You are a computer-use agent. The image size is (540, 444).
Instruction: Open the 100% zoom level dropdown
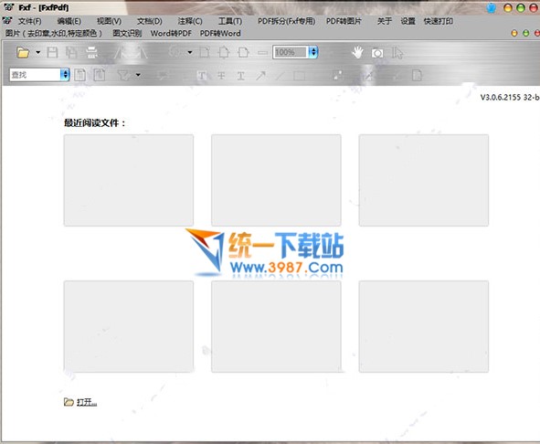313,52
